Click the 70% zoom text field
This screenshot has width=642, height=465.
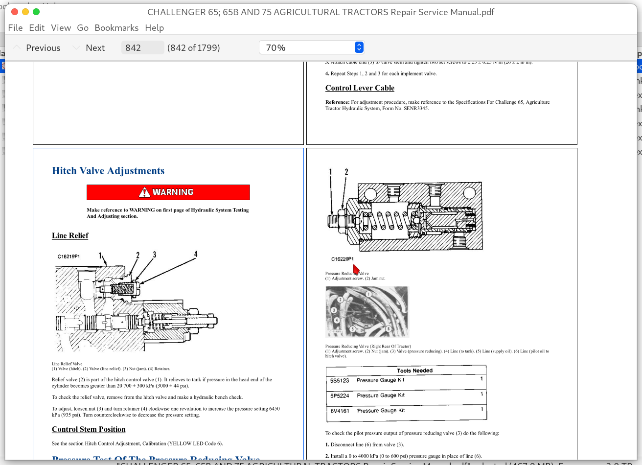306,47
